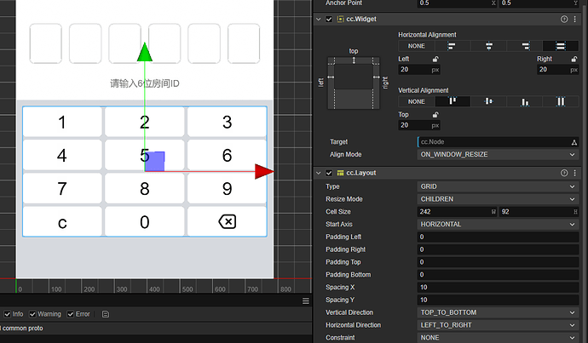
Task: Disable the cc.Layout component checkbox
Action: 329,173
